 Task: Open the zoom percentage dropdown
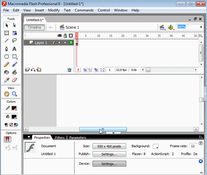pos(201,27)
